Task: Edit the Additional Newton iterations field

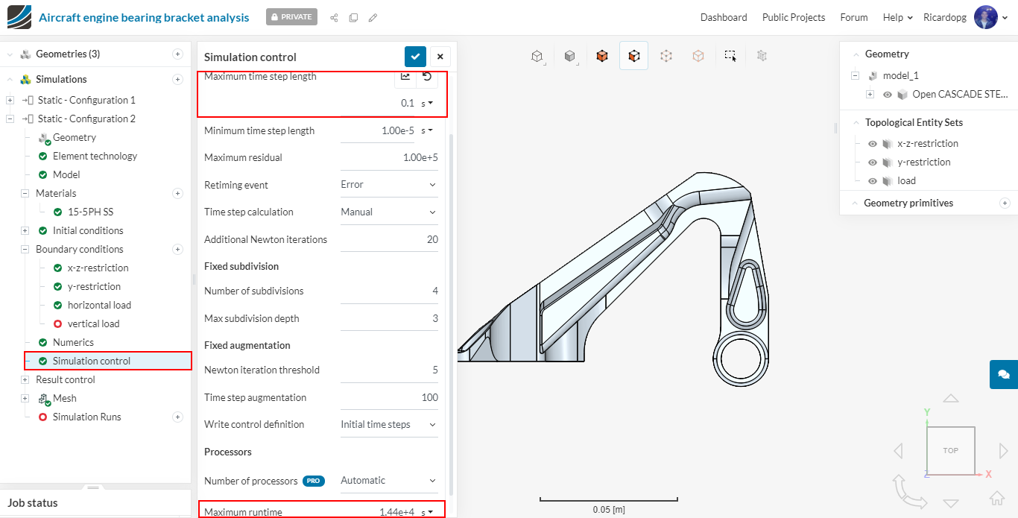Action: click(x=389, y=239)
